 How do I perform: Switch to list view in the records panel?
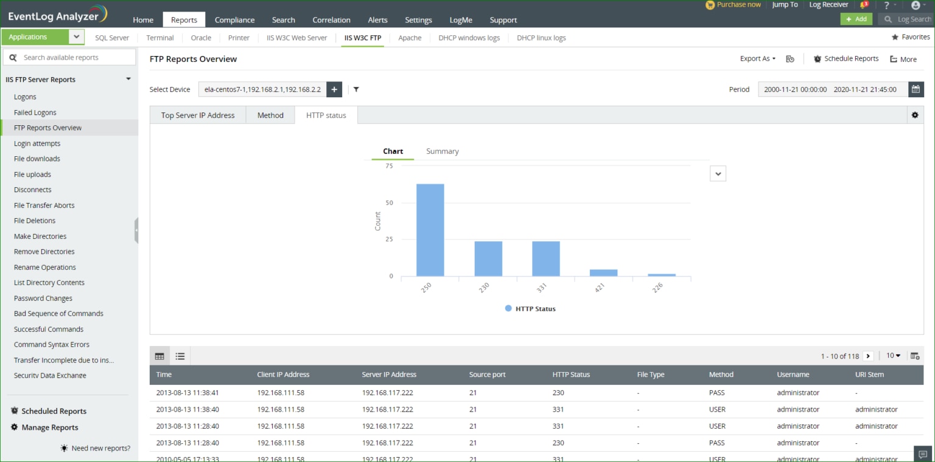(x=180, y=356)
